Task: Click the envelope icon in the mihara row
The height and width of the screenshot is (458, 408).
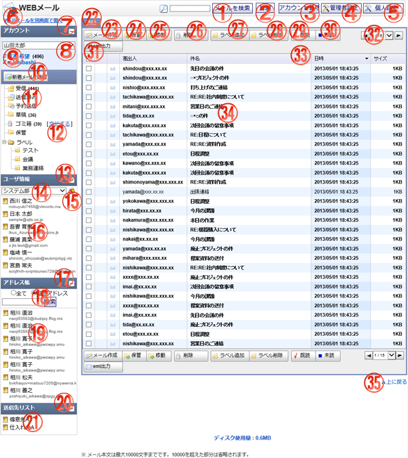Action: point(113,258)
